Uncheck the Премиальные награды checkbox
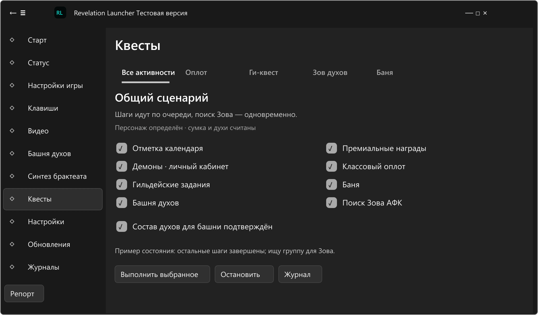This screenshot has height=315, width=538. (x=332, y=148)
